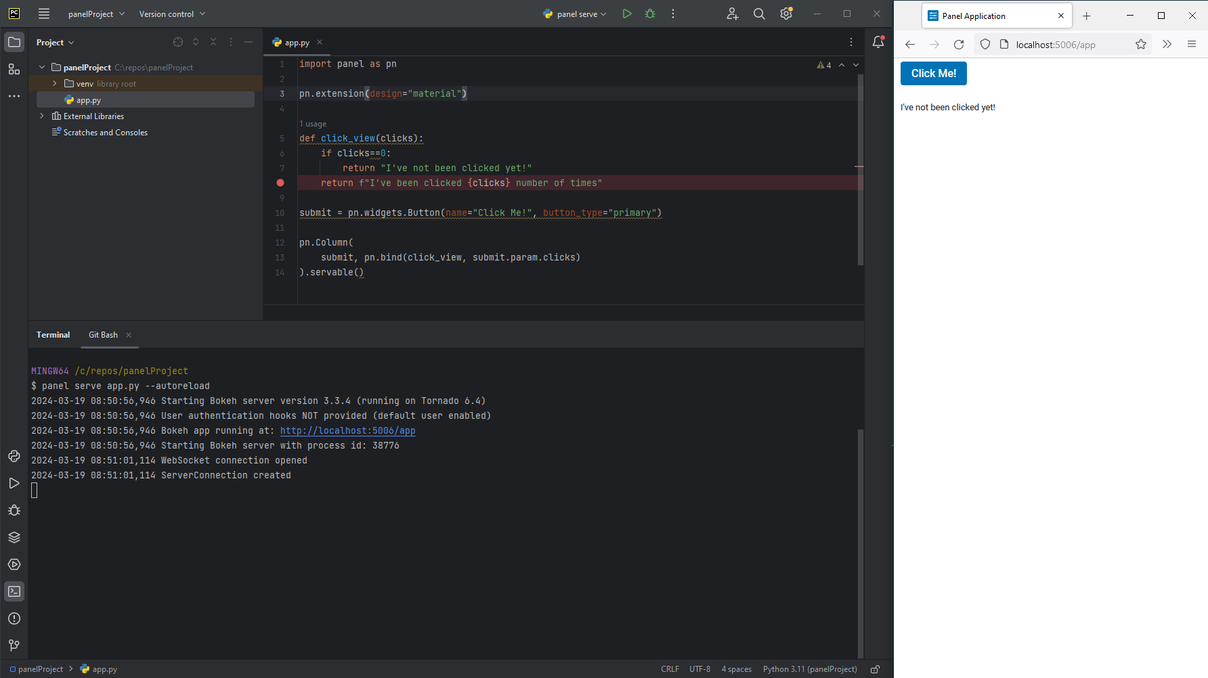Hide the Project tool window
Viewport: 1208px width, 678px height.
[249, 42]
